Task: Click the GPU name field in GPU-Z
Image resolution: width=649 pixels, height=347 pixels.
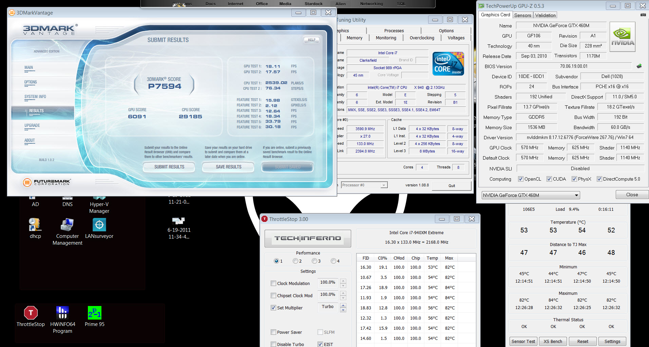Action: click(x=561, y=25)
